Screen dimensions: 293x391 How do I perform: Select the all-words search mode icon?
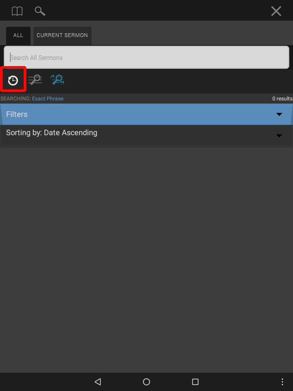(35, 80)
